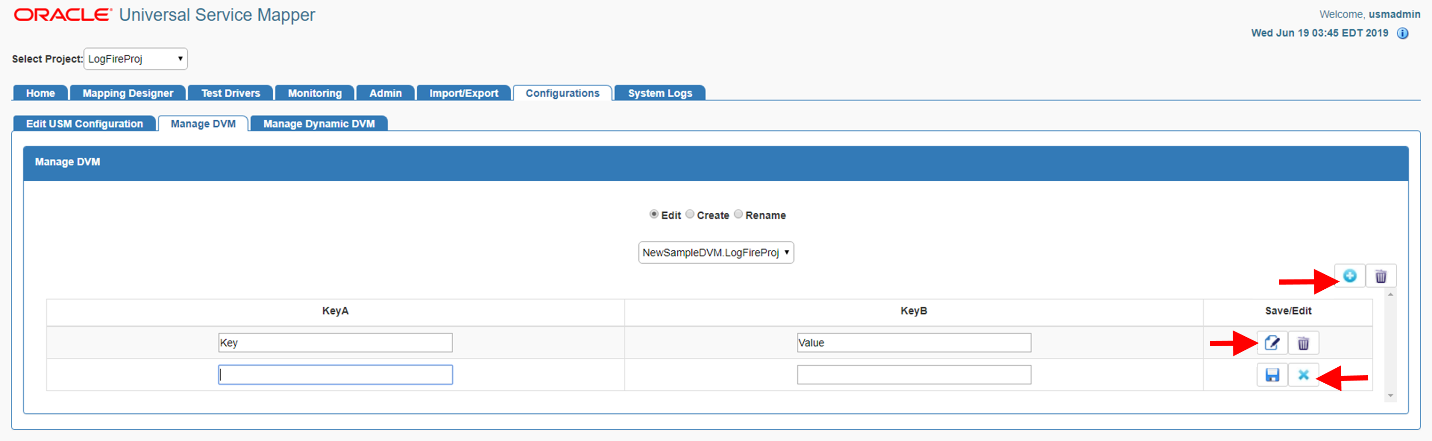Open the info icon next to date
Image resolution: width=1432 pixels, height=441 pixels.
coord(1402,33)
